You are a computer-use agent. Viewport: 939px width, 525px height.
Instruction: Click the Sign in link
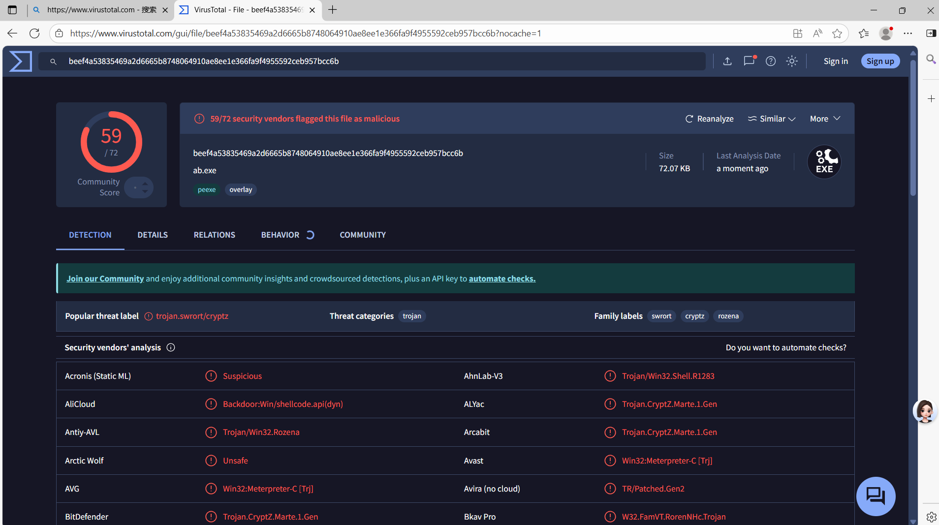[x=836, y=61]
